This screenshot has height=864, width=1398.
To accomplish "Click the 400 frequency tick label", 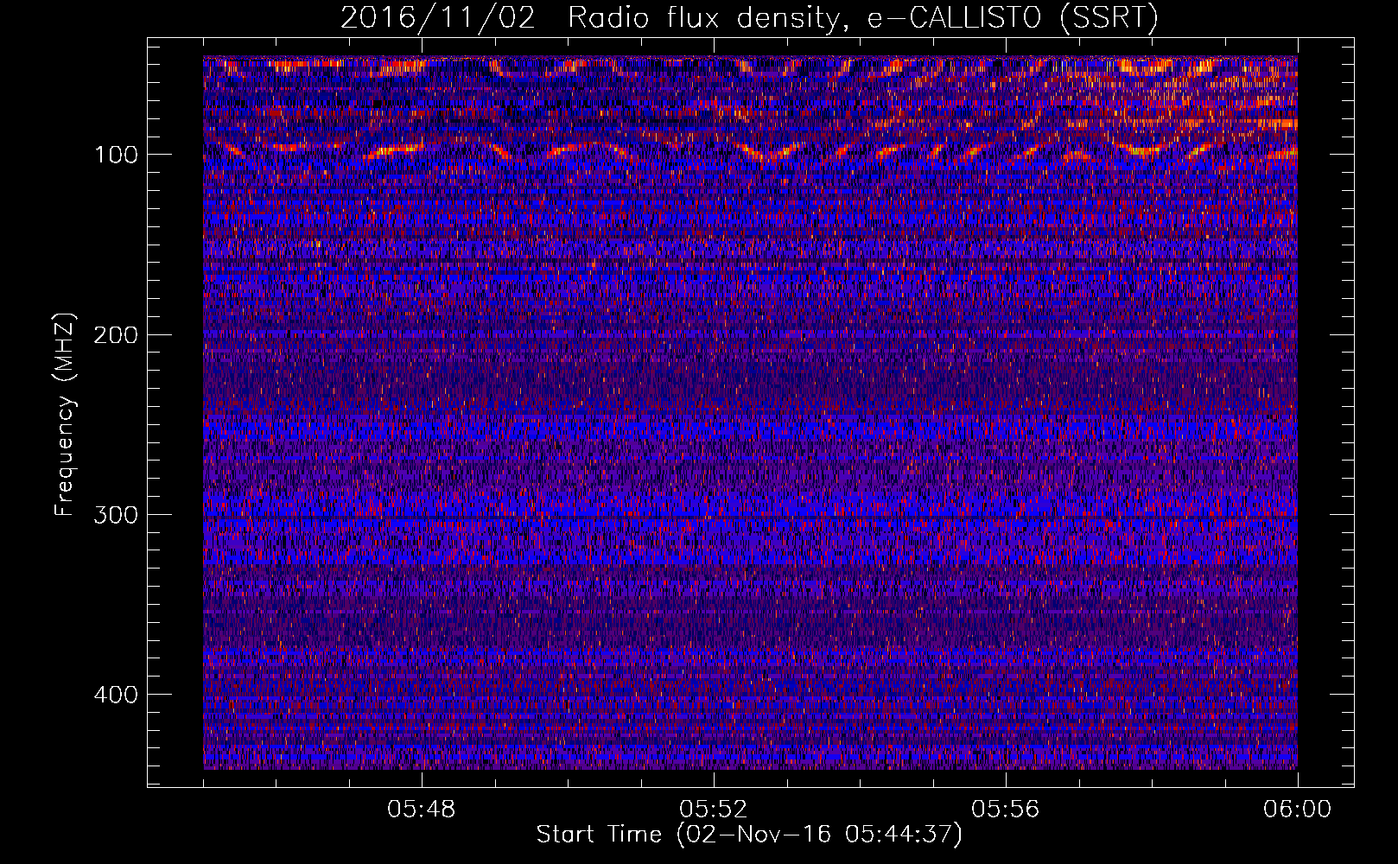I will coord(115,695).
